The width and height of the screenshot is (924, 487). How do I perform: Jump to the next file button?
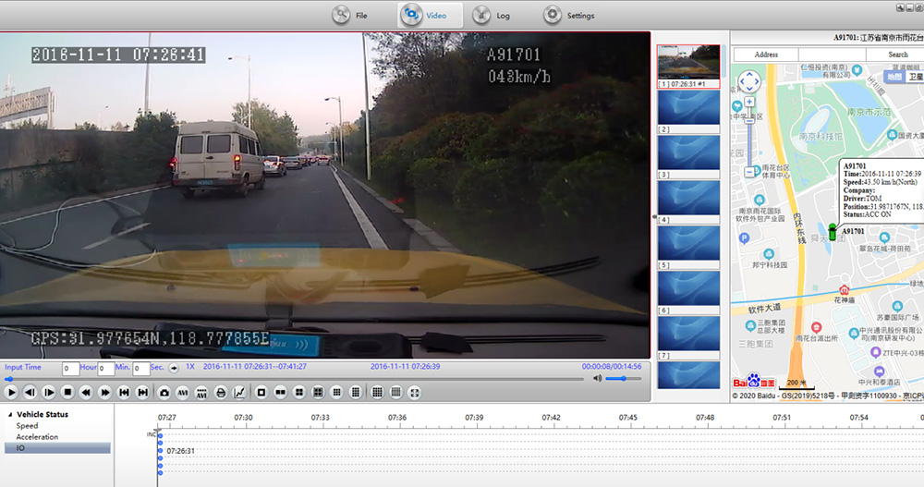point(142,392)
